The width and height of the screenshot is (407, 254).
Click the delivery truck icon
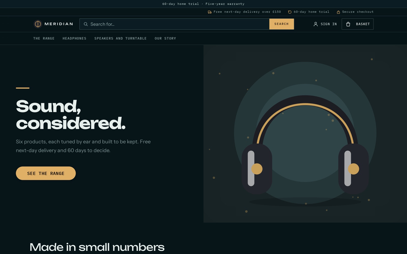(x=210, y=12)
